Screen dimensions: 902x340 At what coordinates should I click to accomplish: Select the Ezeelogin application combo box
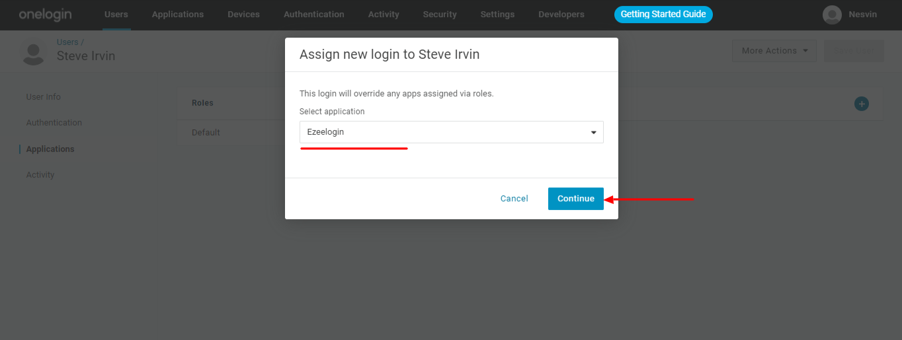451,132
